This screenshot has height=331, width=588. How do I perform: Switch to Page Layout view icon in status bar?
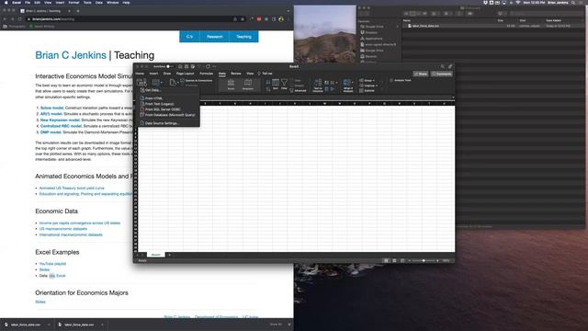394,260
